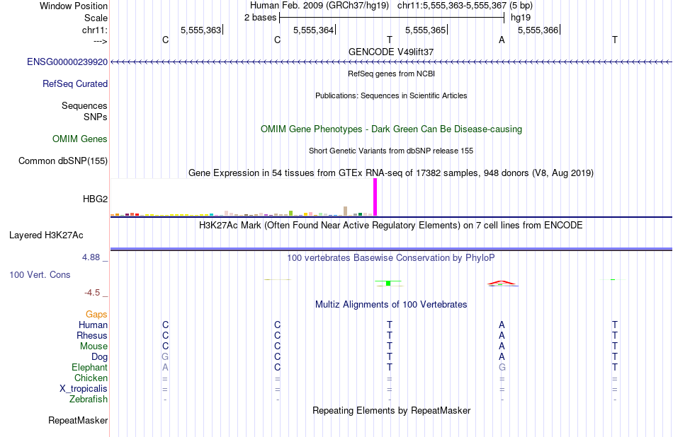This screenshot has width=673, height=437.
Task: Click the chr11: ruler label
Action: 94,30
